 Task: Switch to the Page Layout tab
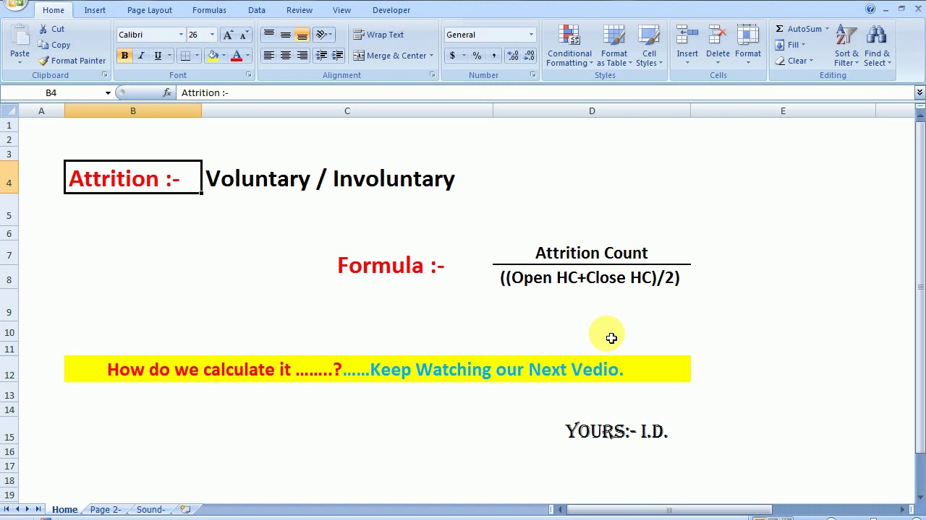pos(150,10)
